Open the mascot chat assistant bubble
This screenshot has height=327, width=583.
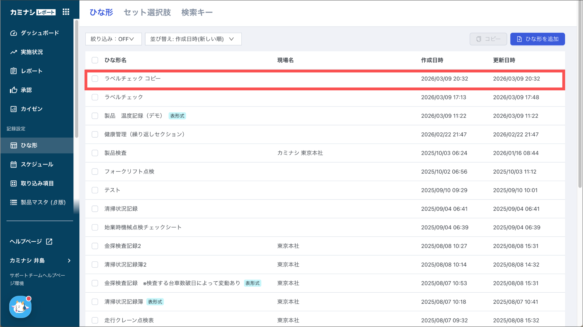tap(20, 307)
